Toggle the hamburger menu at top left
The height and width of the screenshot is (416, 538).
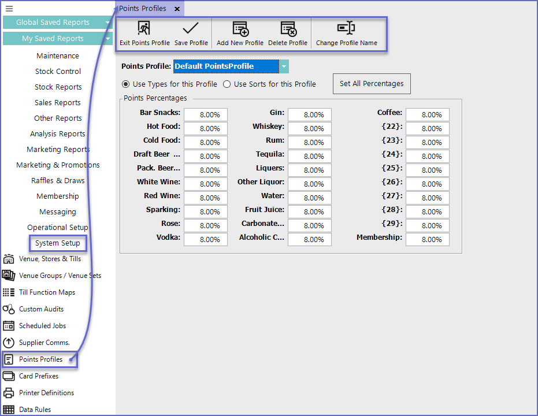[9, 9]
